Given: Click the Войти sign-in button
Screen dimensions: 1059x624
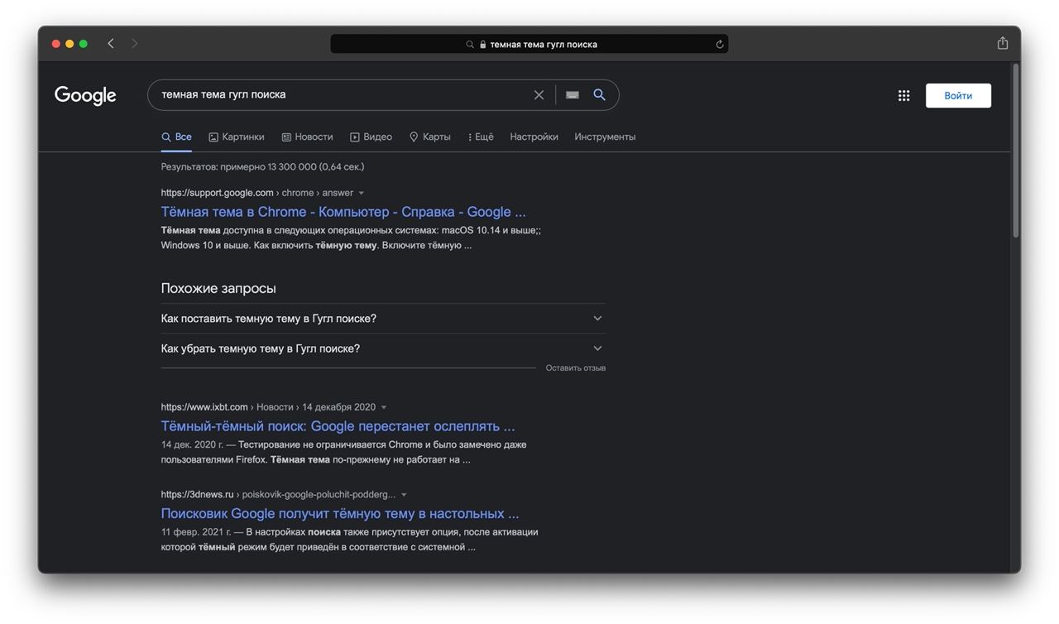Looking at the screenshot, I should click(x=958, y=96).
